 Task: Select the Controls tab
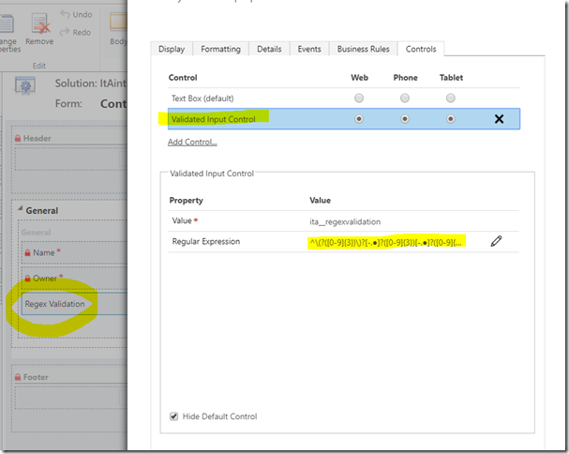pyautogui.click(x=421, y=49)
